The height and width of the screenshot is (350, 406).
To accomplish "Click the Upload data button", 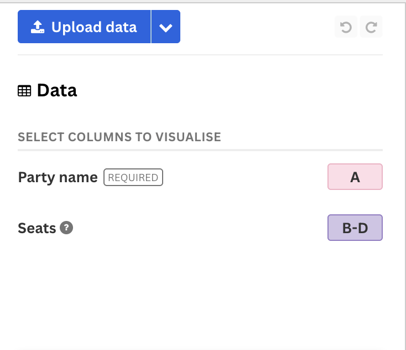I will click(x=84, y=27).
